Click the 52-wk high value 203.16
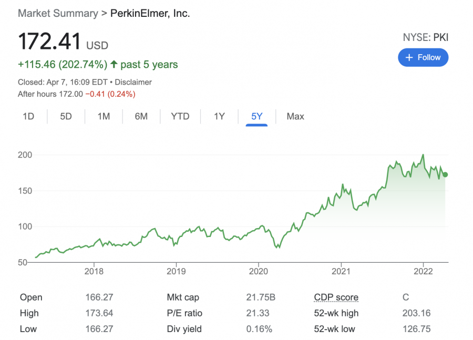This screenshot has width=473, height=340. 416,313
